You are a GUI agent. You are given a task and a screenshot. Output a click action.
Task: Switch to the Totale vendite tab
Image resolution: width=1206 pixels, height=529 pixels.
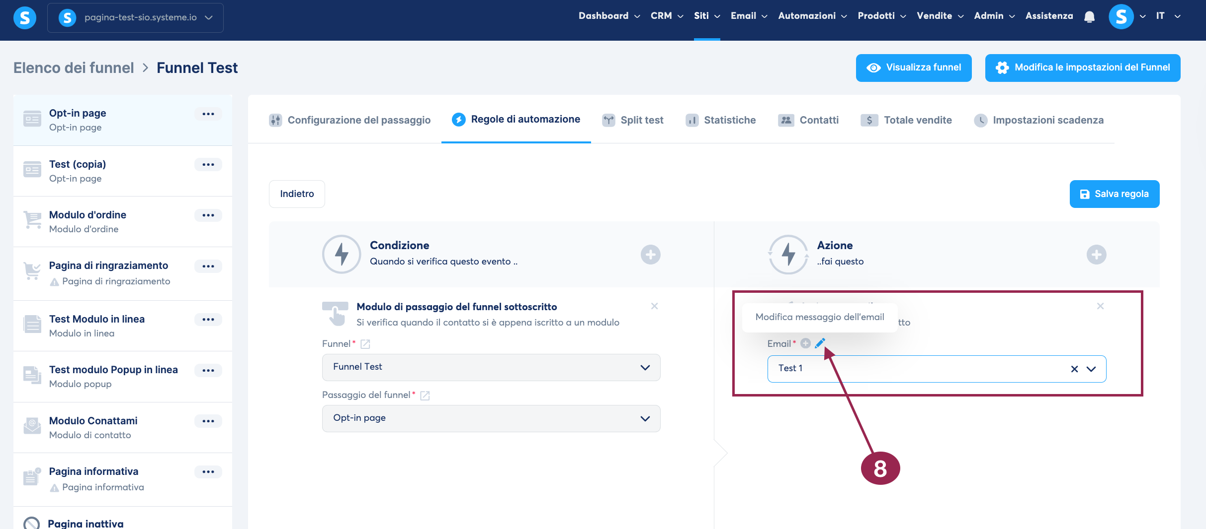[x=906, y=120]
